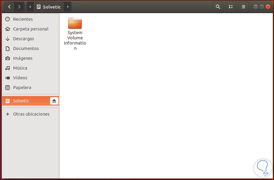Image resolution: width=274 pixels, height=180 pixels.
Task: Expand the hidden path chevron before Solvetic
Action: [x=30, y=6]
